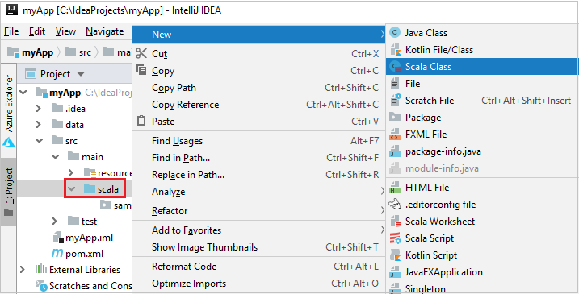This screenshot has width=579, height=294.
Task: Open Add to Favorites submenu
Action: click(258, 230)
